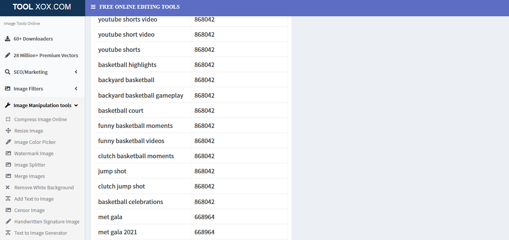
Task: Click the FREE ONLINE EDITING TOOLS heading
Action: pos(139,7)
